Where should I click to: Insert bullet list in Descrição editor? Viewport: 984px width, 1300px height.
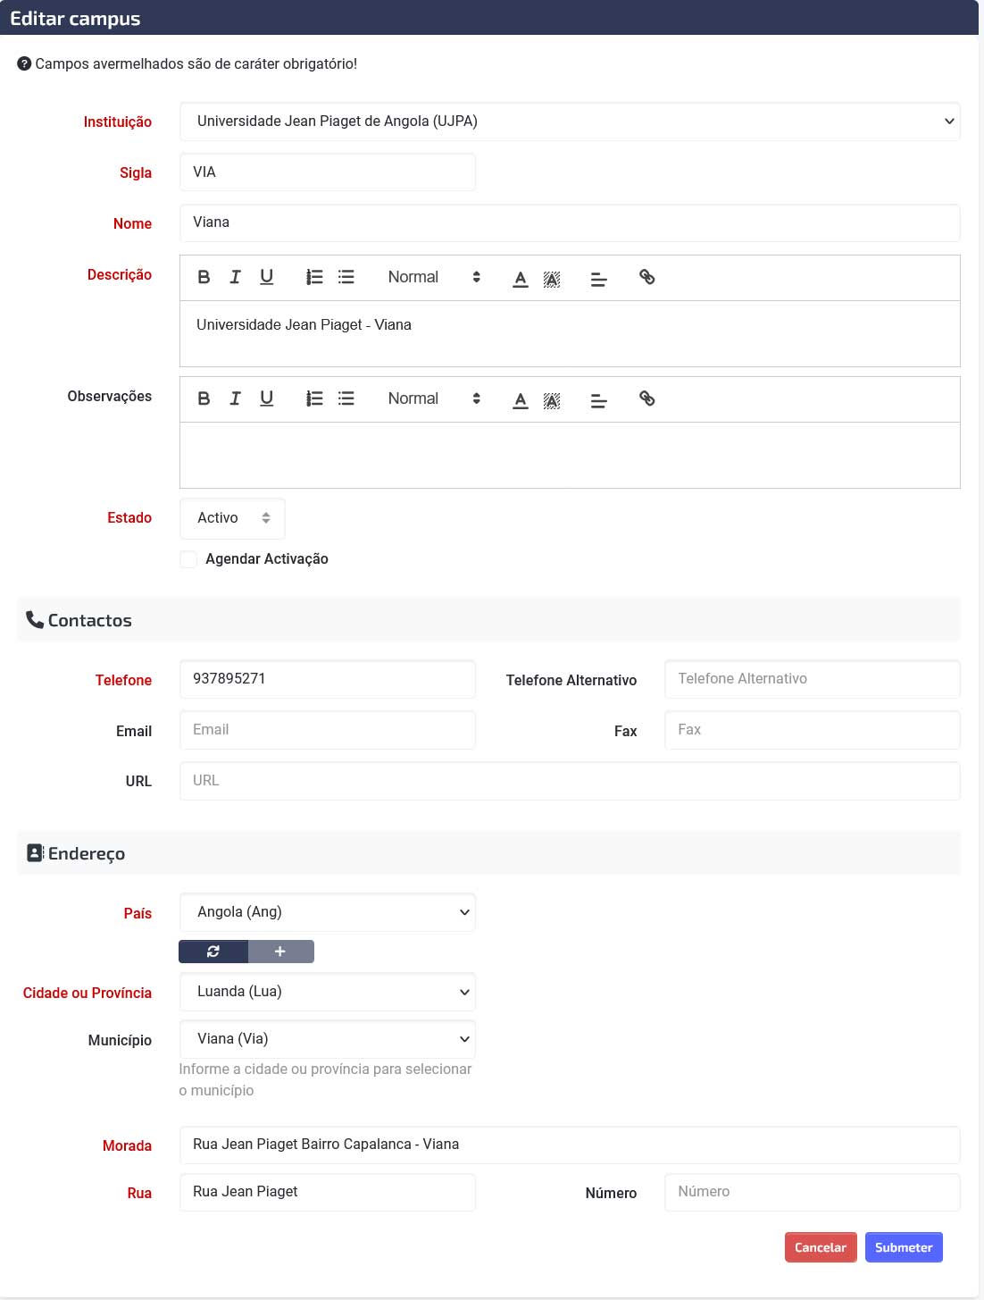[x=346, y=277]
